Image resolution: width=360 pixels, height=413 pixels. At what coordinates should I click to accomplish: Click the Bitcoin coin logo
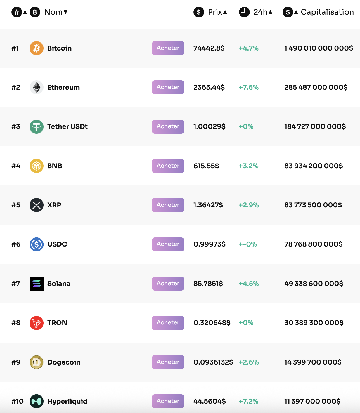(36, 48)
